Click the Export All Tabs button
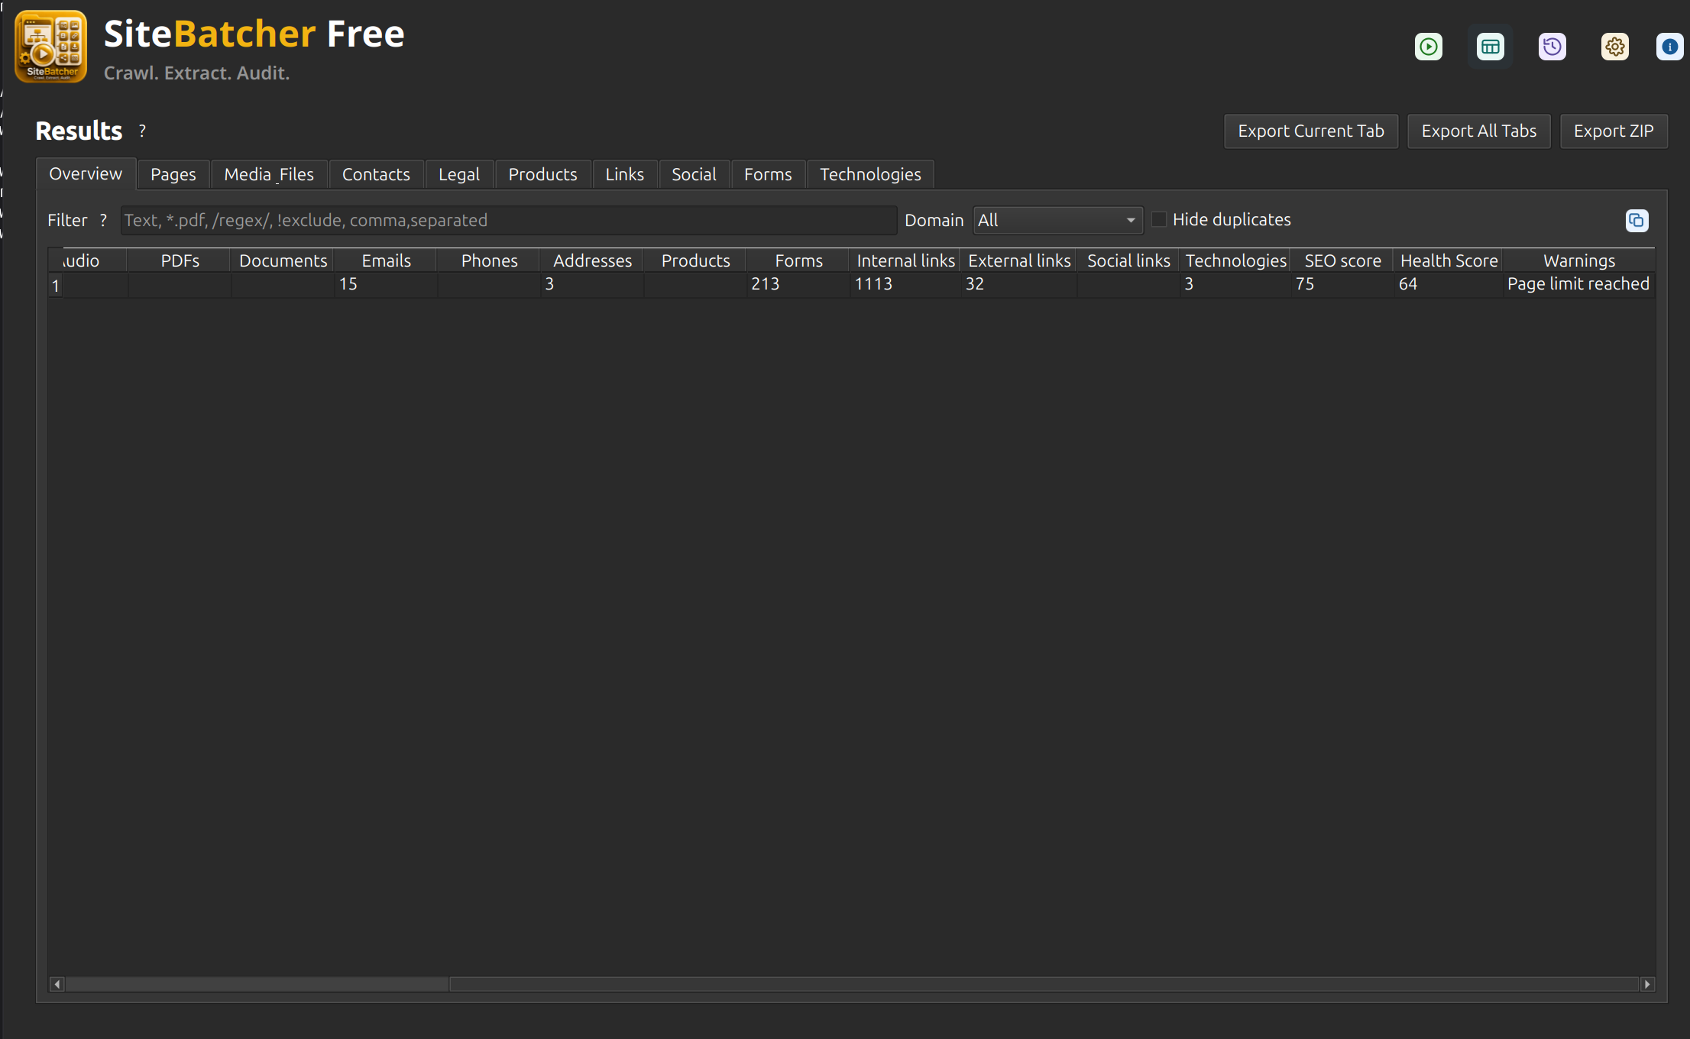This screenshot has height=1039, width=1690. pyautogui.click(x=1479, y=131)
